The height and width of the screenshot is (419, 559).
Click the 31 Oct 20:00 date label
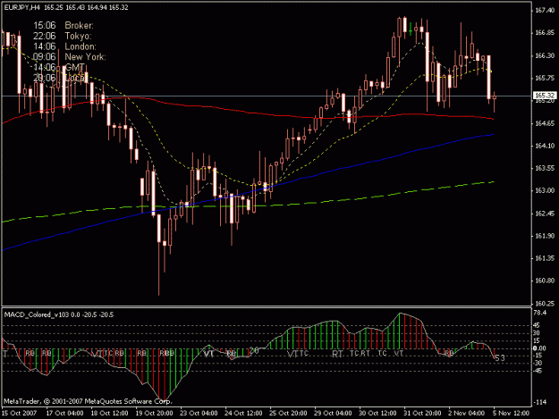422,414
